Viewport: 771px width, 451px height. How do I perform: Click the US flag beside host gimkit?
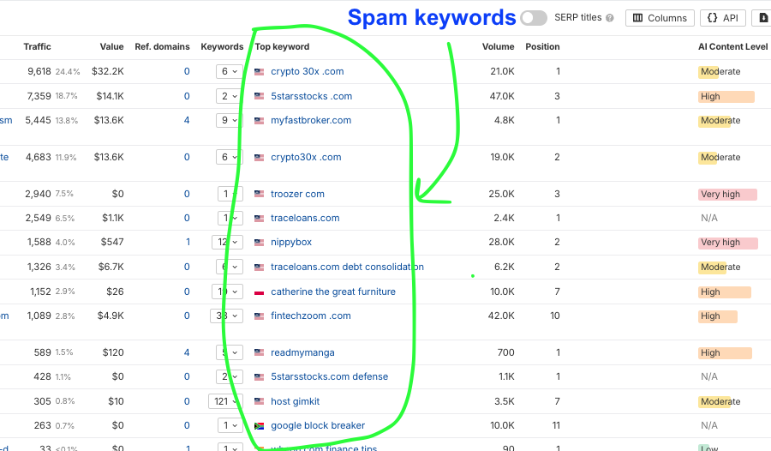[260, 402]
